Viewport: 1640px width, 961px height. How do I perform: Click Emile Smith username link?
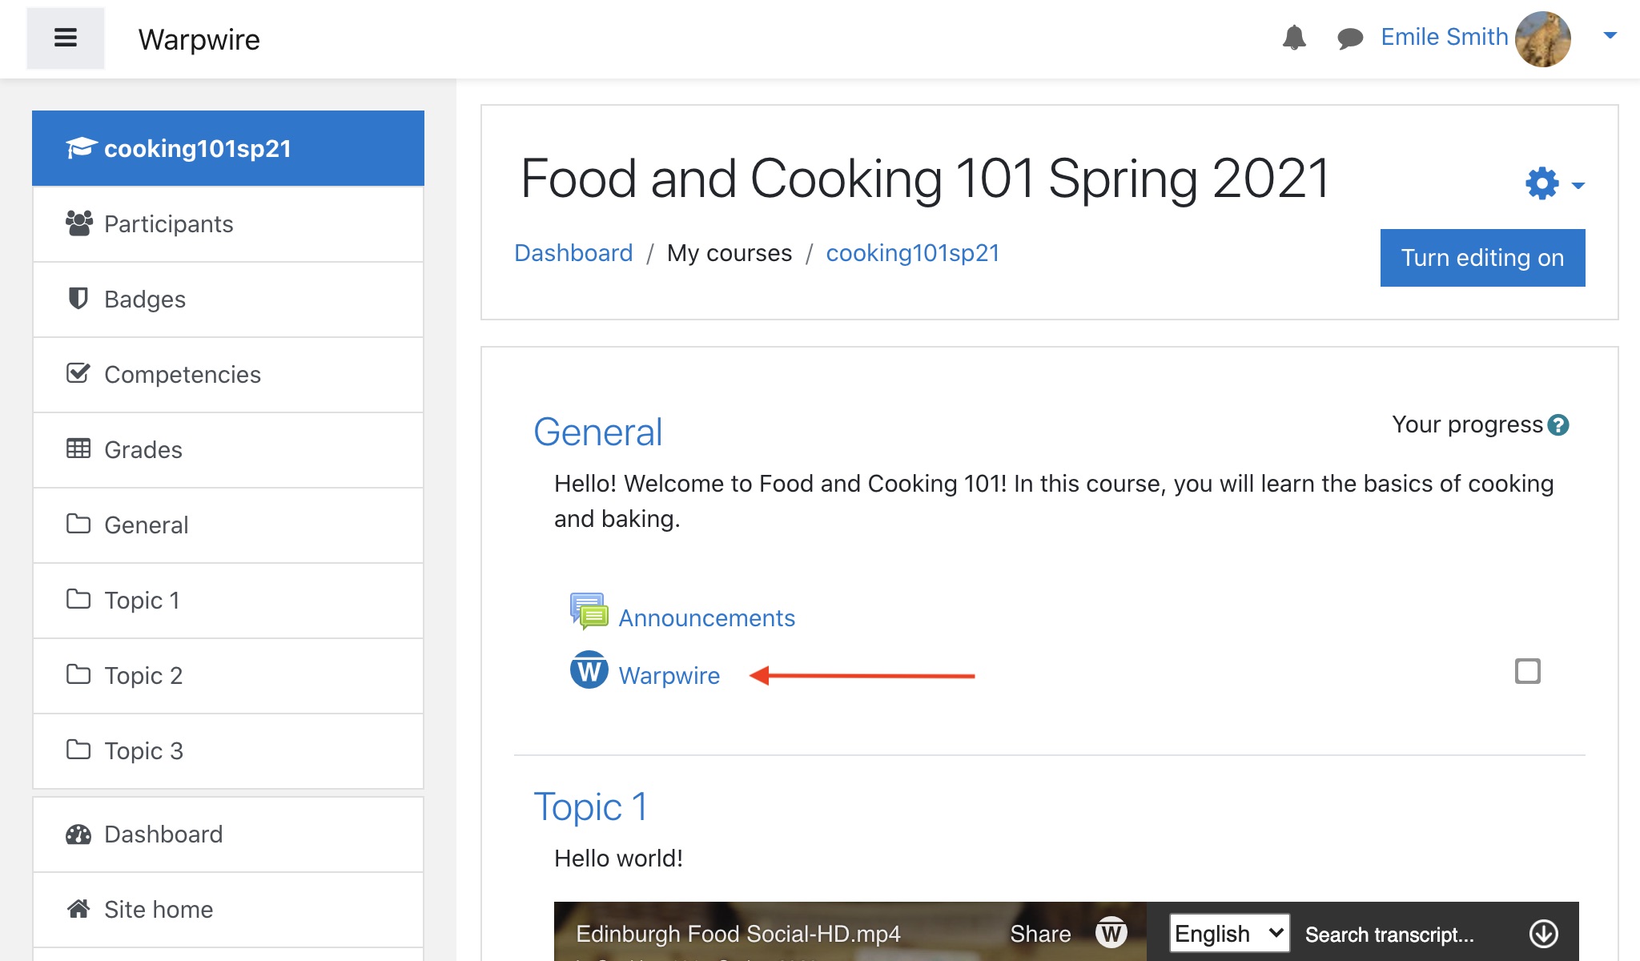[1444, 37]
